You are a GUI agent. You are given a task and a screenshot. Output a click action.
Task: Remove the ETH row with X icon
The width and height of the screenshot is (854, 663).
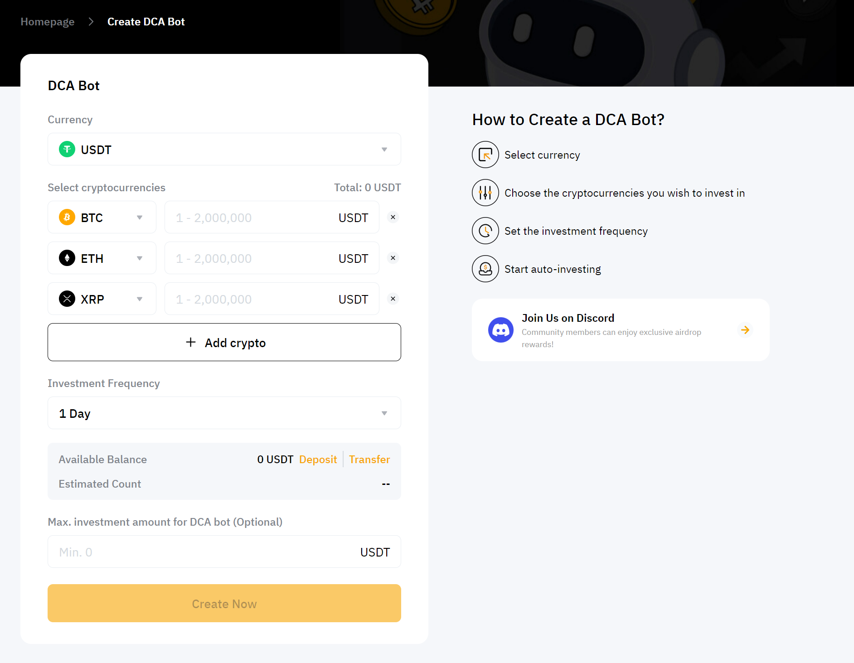click(393, 258)
